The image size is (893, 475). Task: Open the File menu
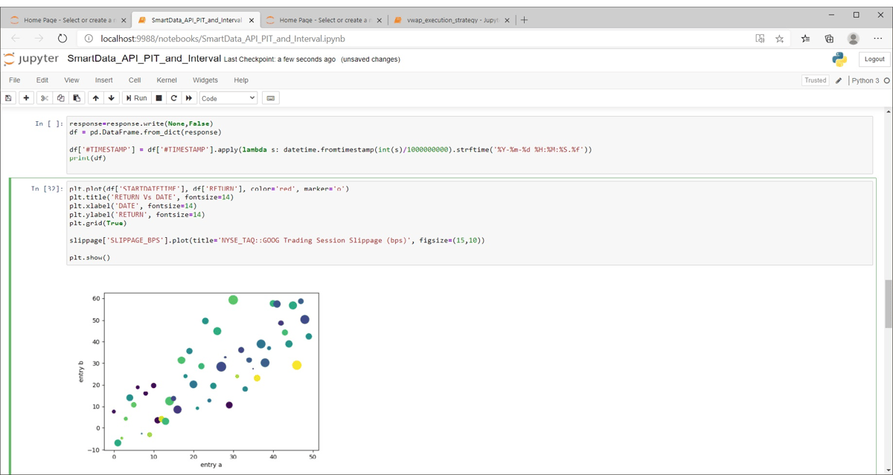coord(14,80)
